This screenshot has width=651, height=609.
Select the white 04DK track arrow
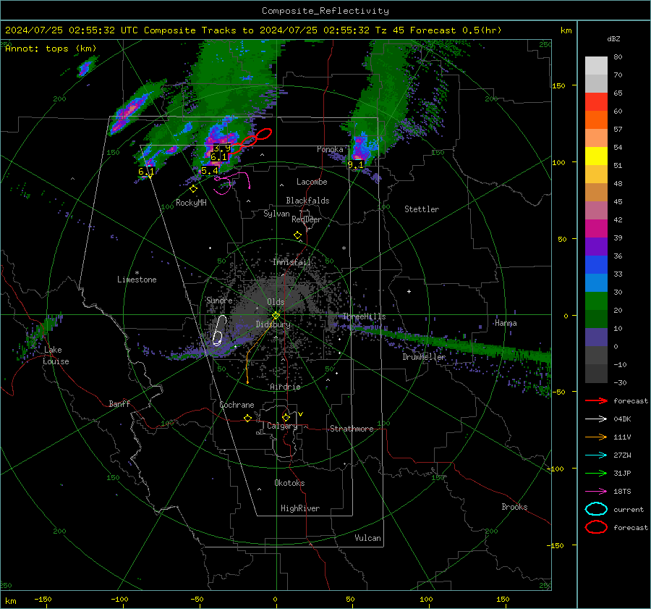(596, 419)
